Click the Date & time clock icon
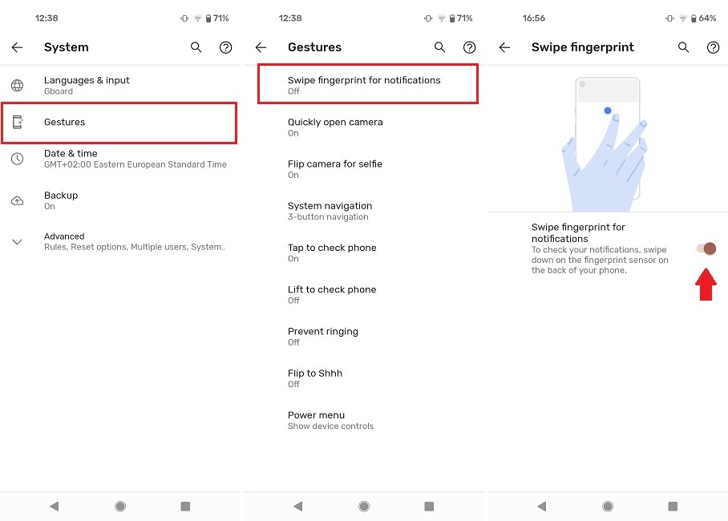This screenshot has height=521, width=728. 17,158
